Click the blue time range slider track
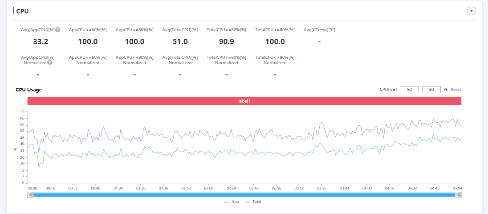Screen dimensions: 488x214 [244, 195]
